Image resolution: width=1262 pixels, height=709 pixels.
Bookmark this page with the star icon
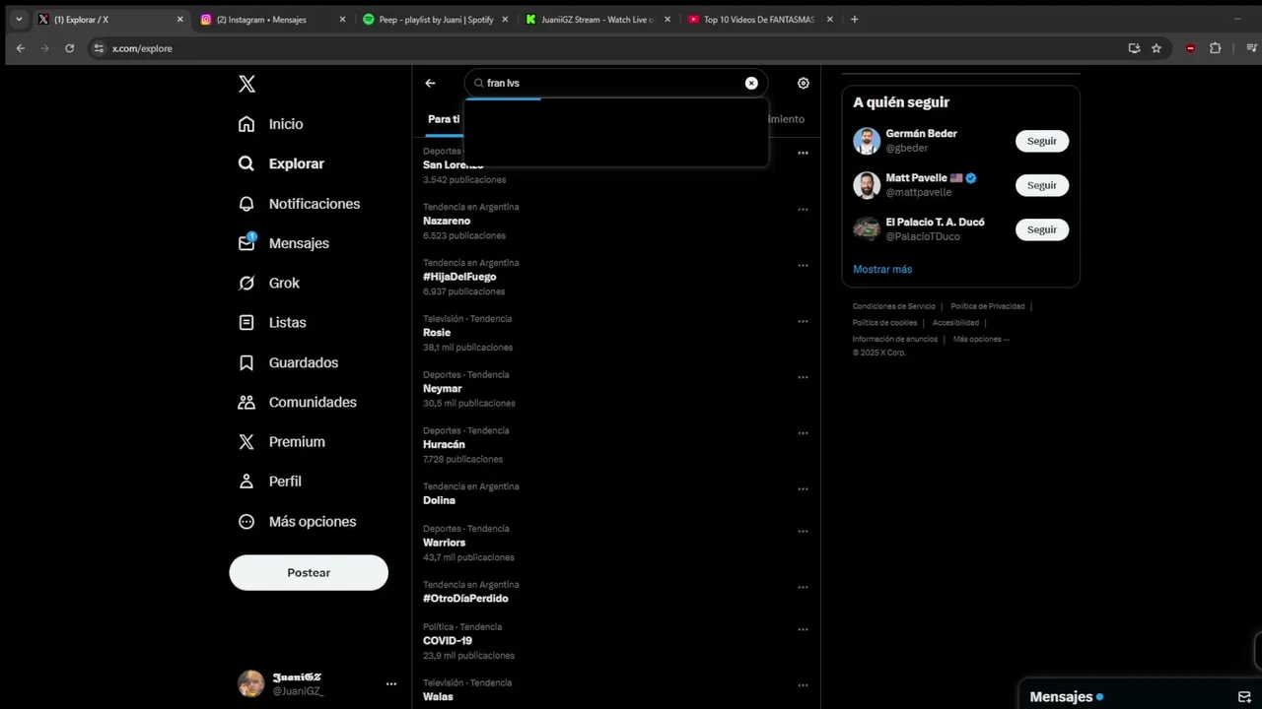pos(1157,48)
